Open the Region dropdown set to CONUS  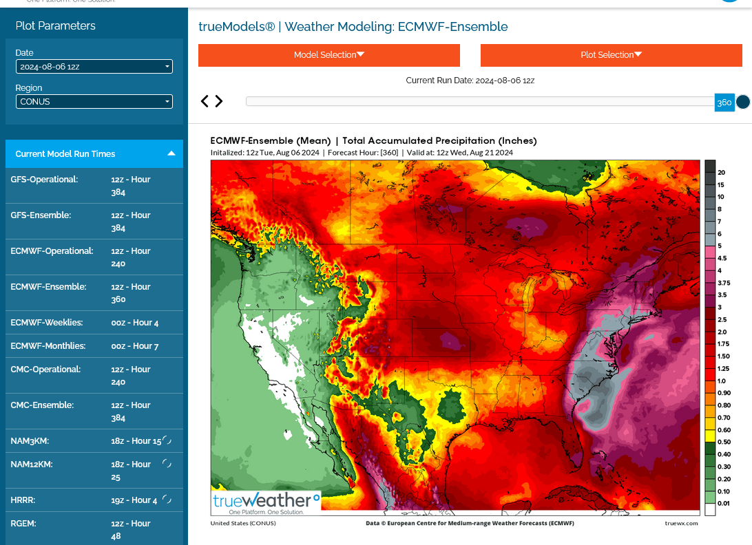click(x=94, y=102)
